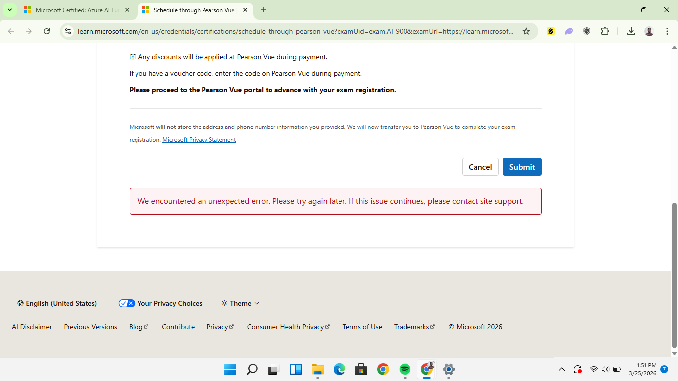Image resolution: width=678 pixels, height=381 pixels.
Task: Open Microsoft Privacy Statement link
Action: (199, 140)
